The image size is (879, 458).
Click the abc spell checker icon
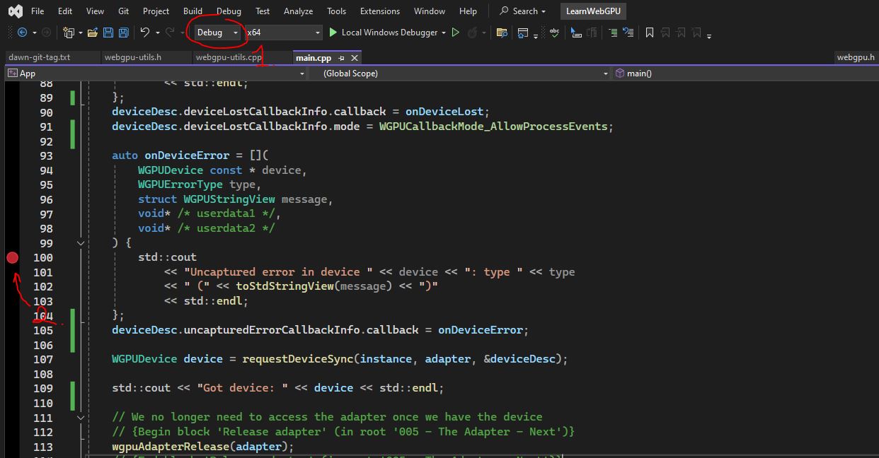tap(554, 32)
